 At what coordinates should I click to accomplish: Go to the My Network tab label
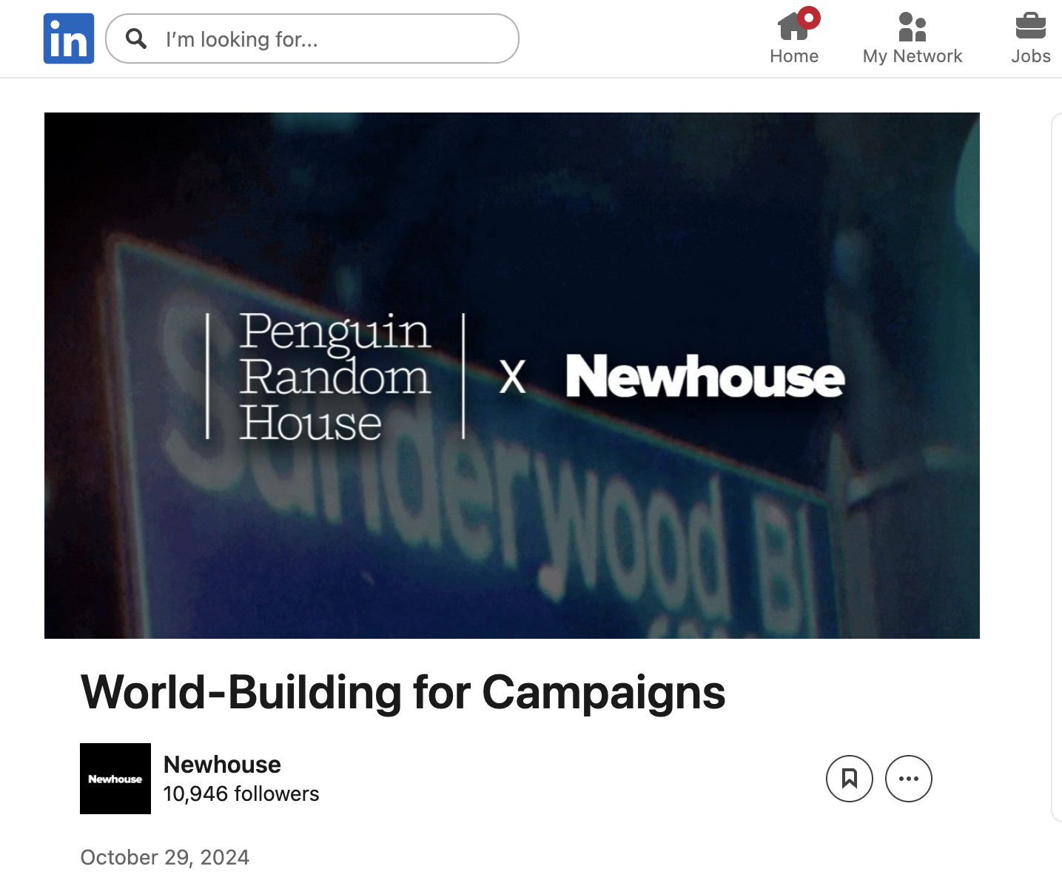coord(913,56)
